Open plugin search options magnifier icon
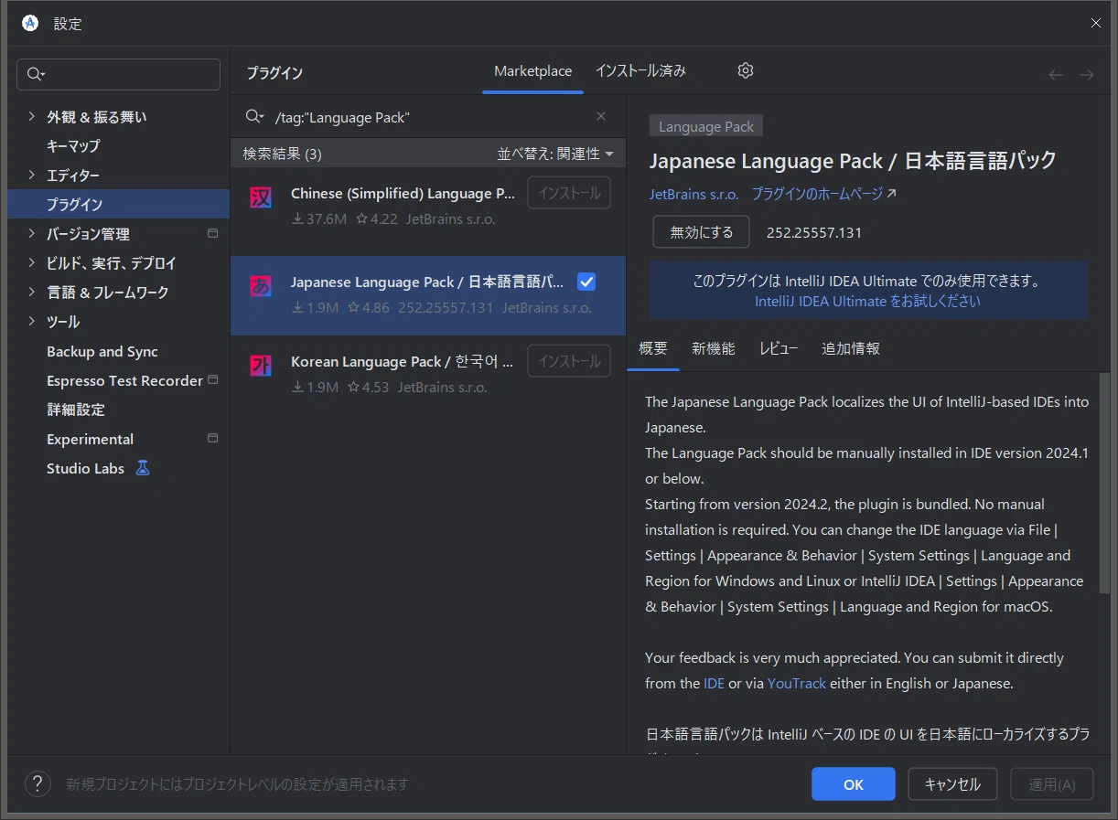This screenshot has width=1118, height=820. (x=255, y=116)
